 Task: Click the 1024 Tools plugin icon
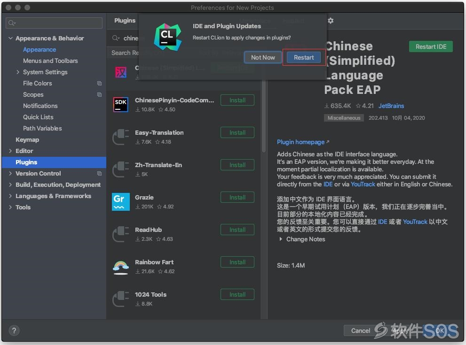[x=121, y=299]
